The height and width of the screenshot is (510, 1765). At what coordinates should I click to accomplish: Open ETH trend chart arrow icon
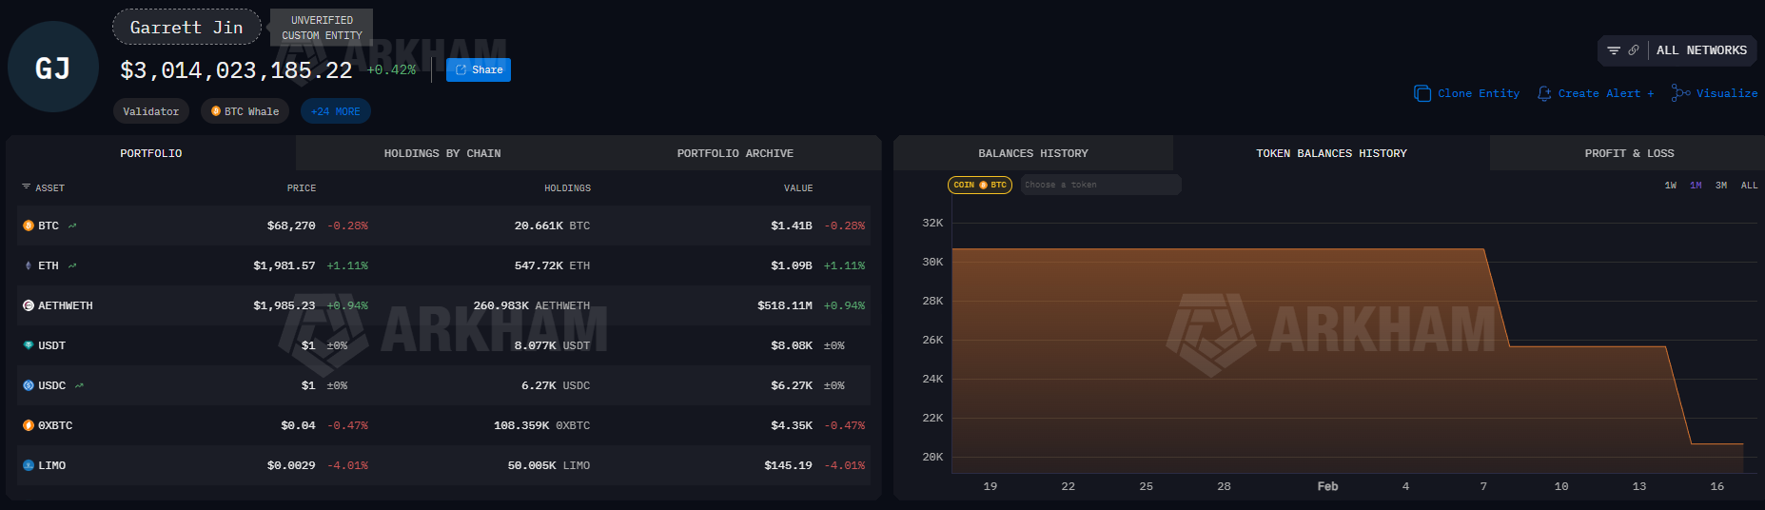(x=72, y=265)
